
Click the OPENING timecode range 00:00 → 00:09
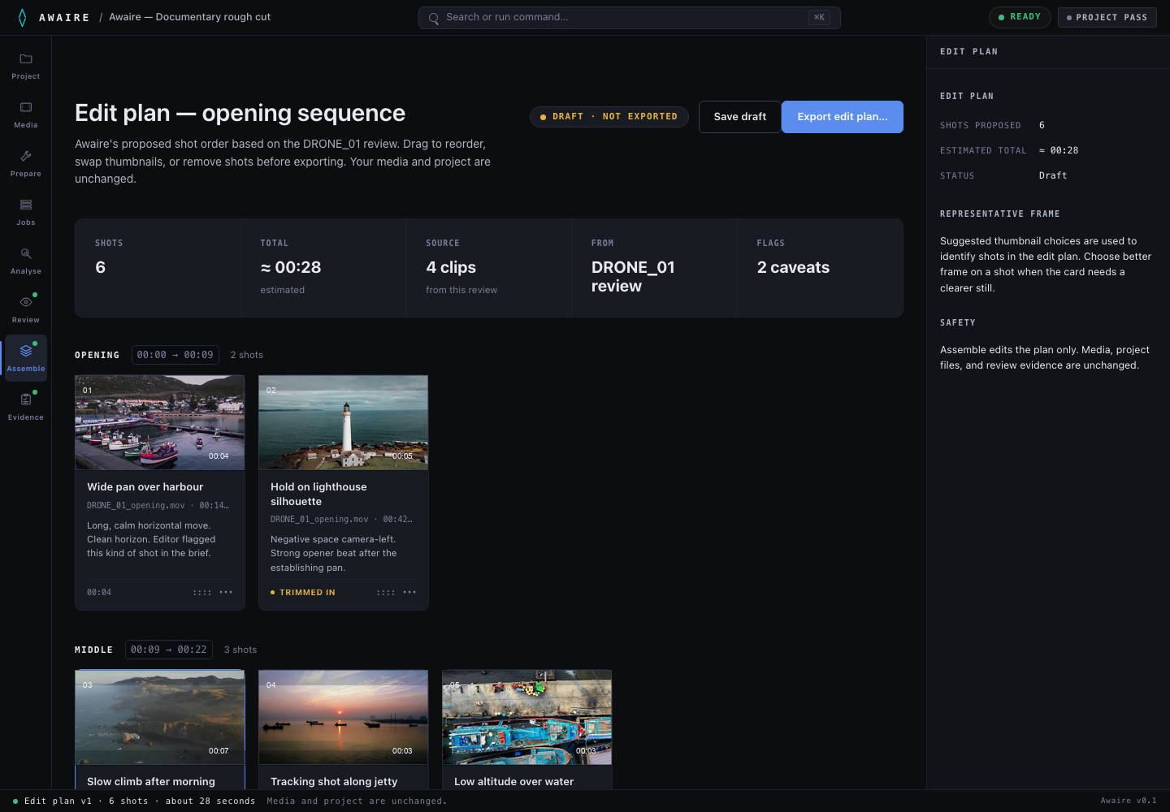(x=175, y=355)
